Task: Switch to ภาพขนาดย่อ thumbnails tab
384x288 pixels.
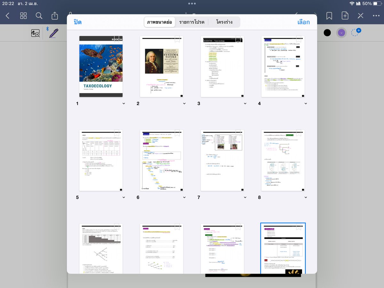Action: click(160, 22)
